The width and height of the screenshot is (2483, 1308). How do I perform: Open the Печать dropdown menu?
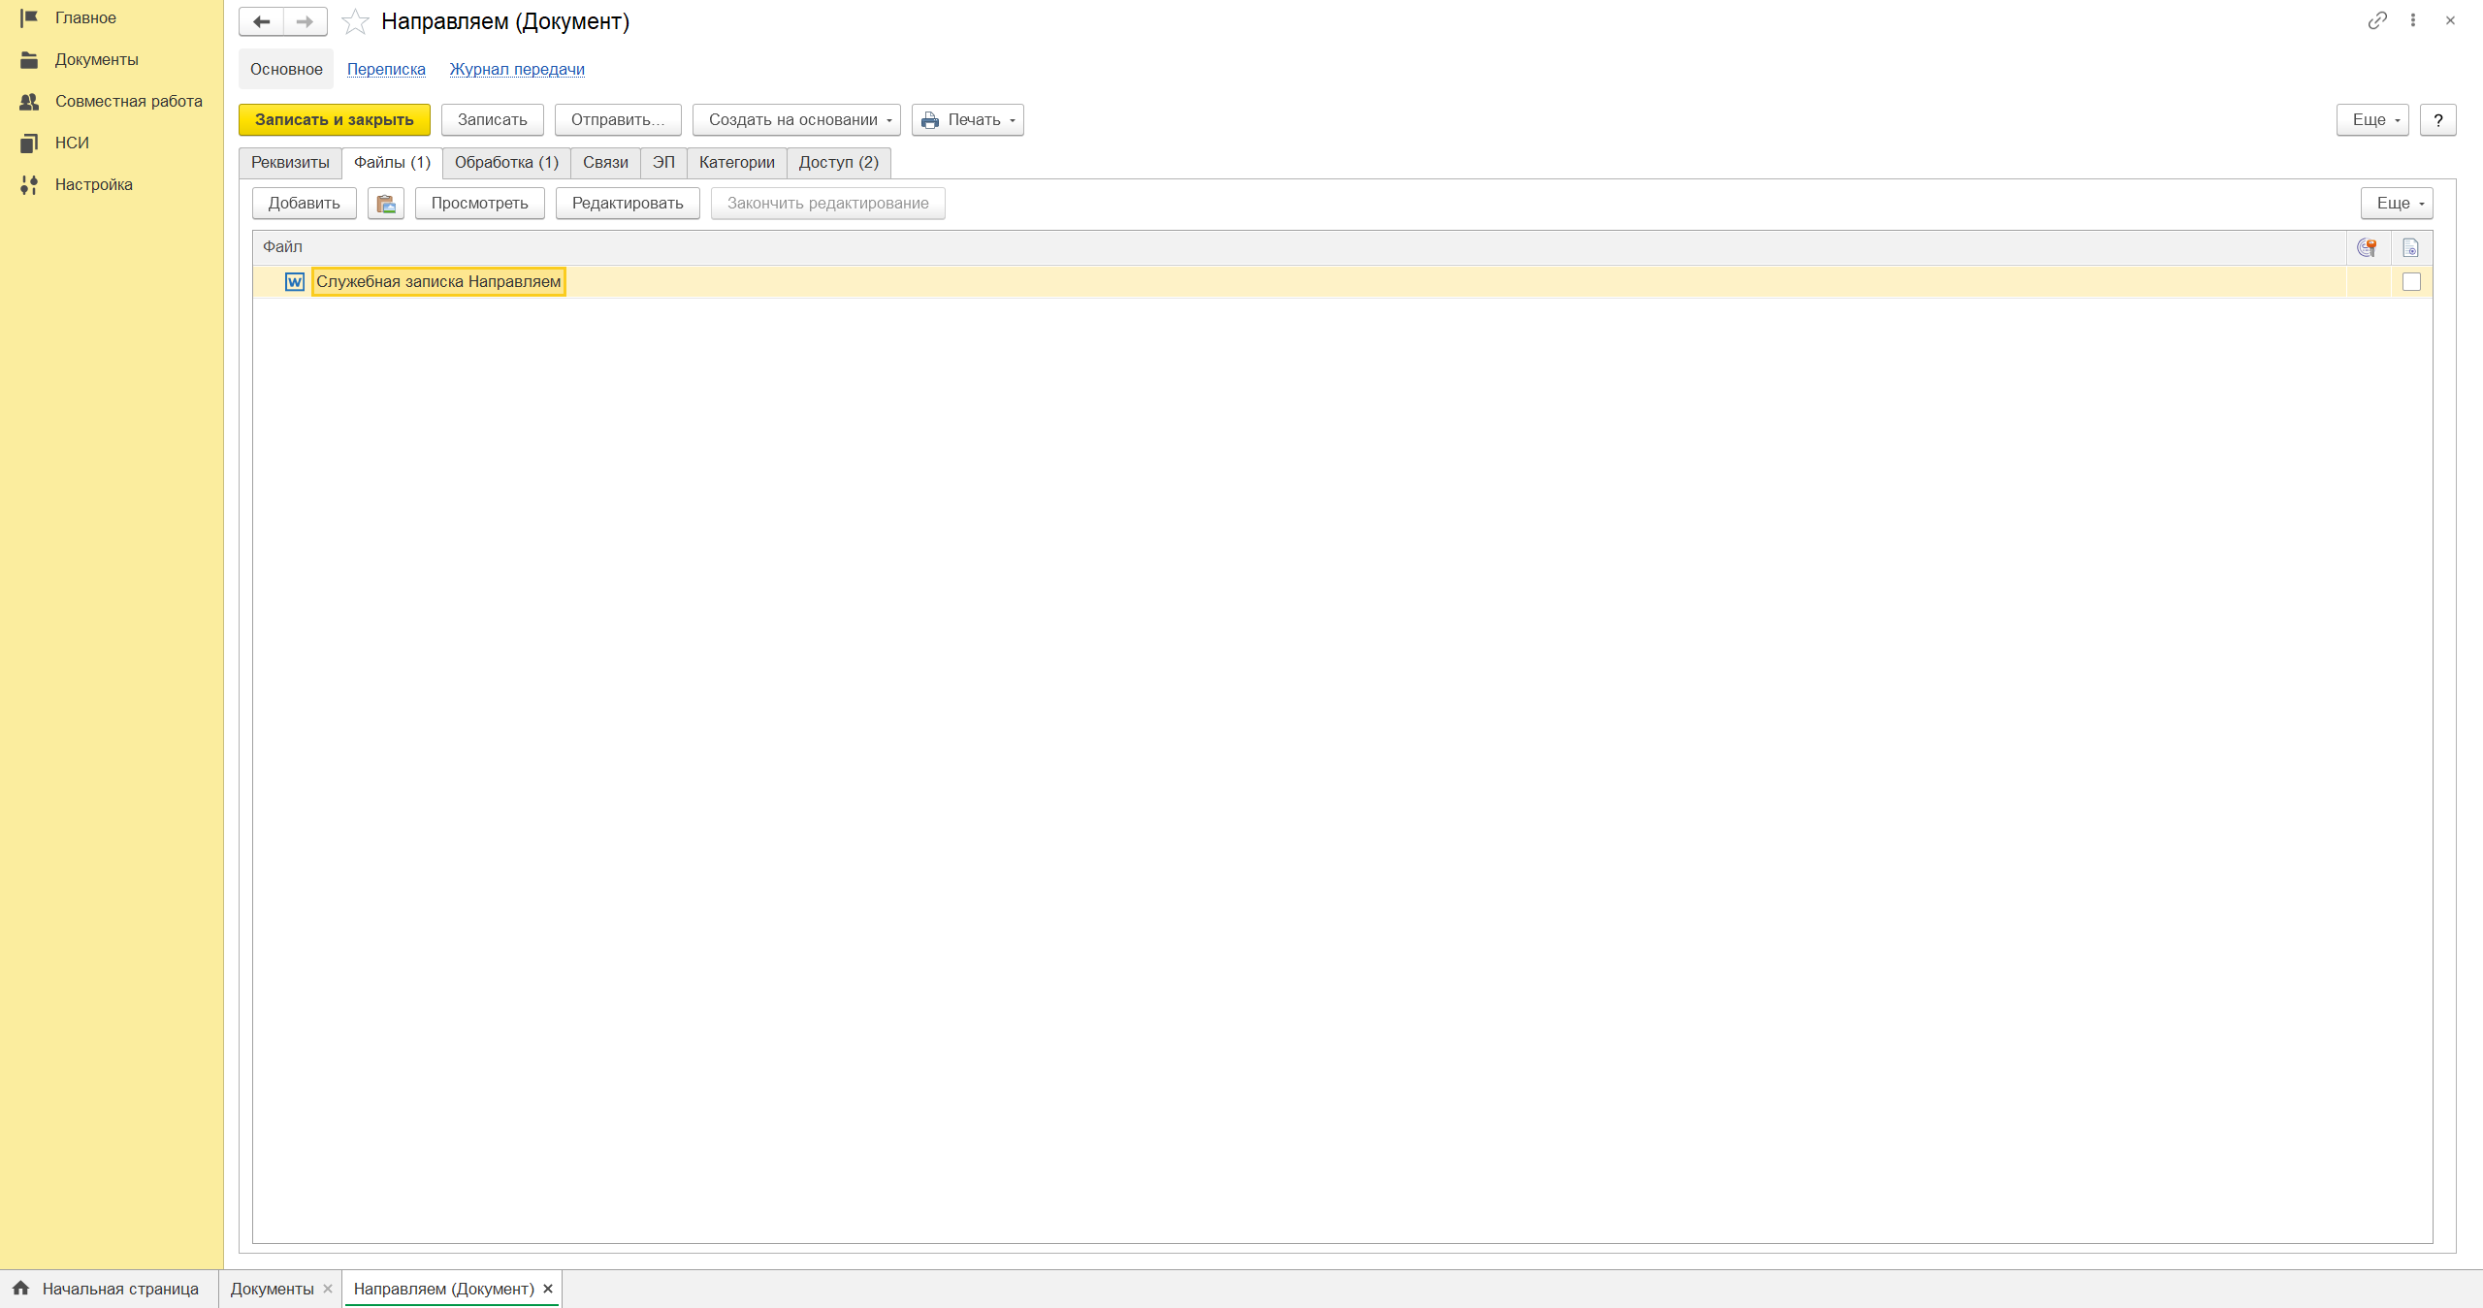(x=968, y=120)
